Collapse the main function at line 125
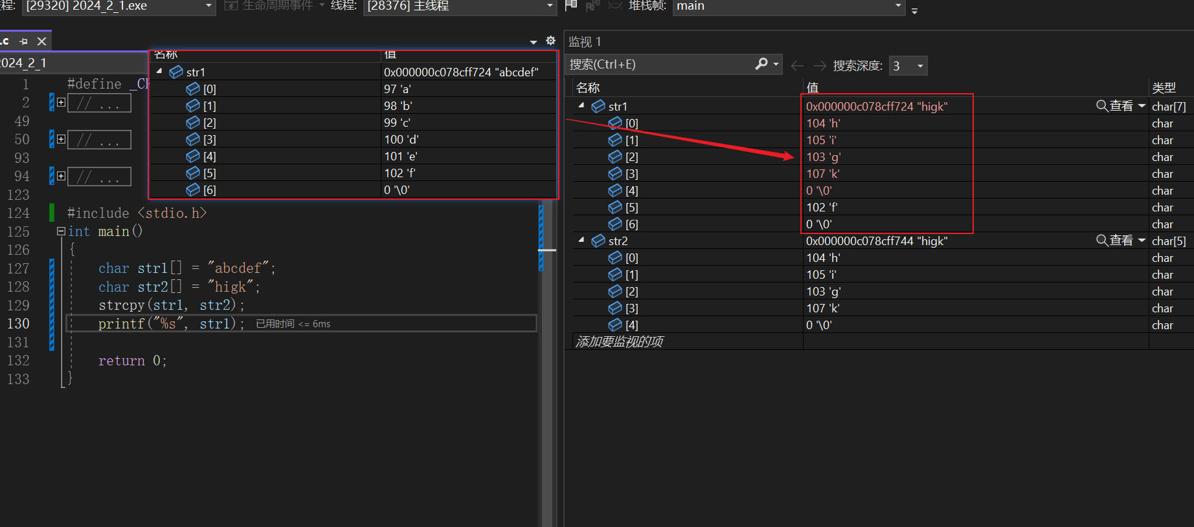This screenshot has height=527, width=1194. point(61,231)
